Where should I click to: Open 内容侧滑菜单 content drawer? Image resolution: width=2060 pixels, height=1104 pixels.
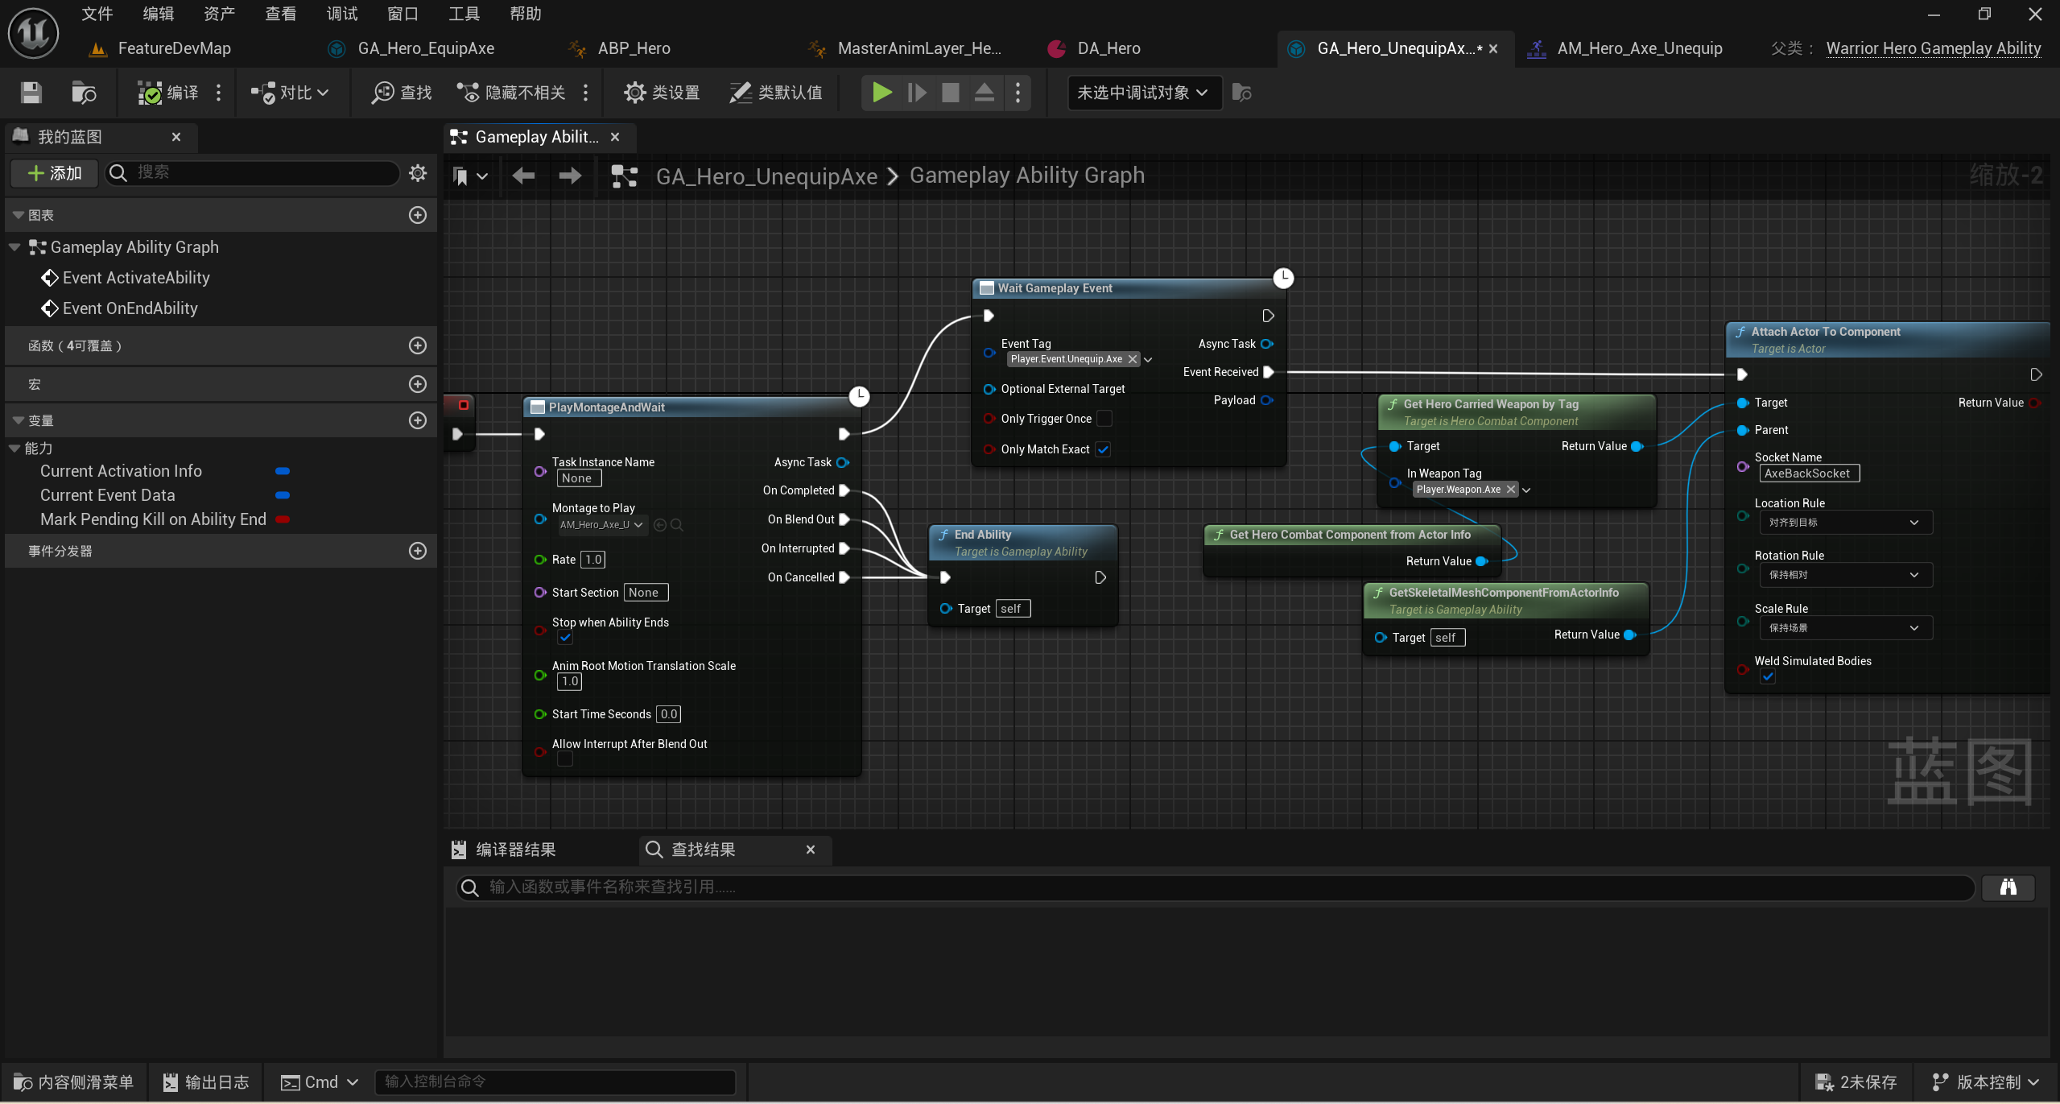74,1082
